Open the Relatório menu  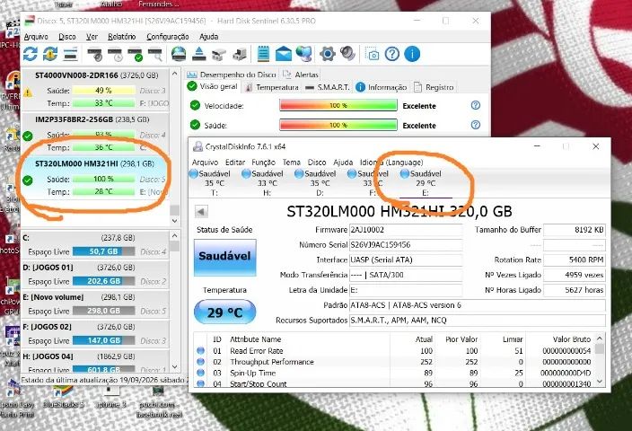122,37
